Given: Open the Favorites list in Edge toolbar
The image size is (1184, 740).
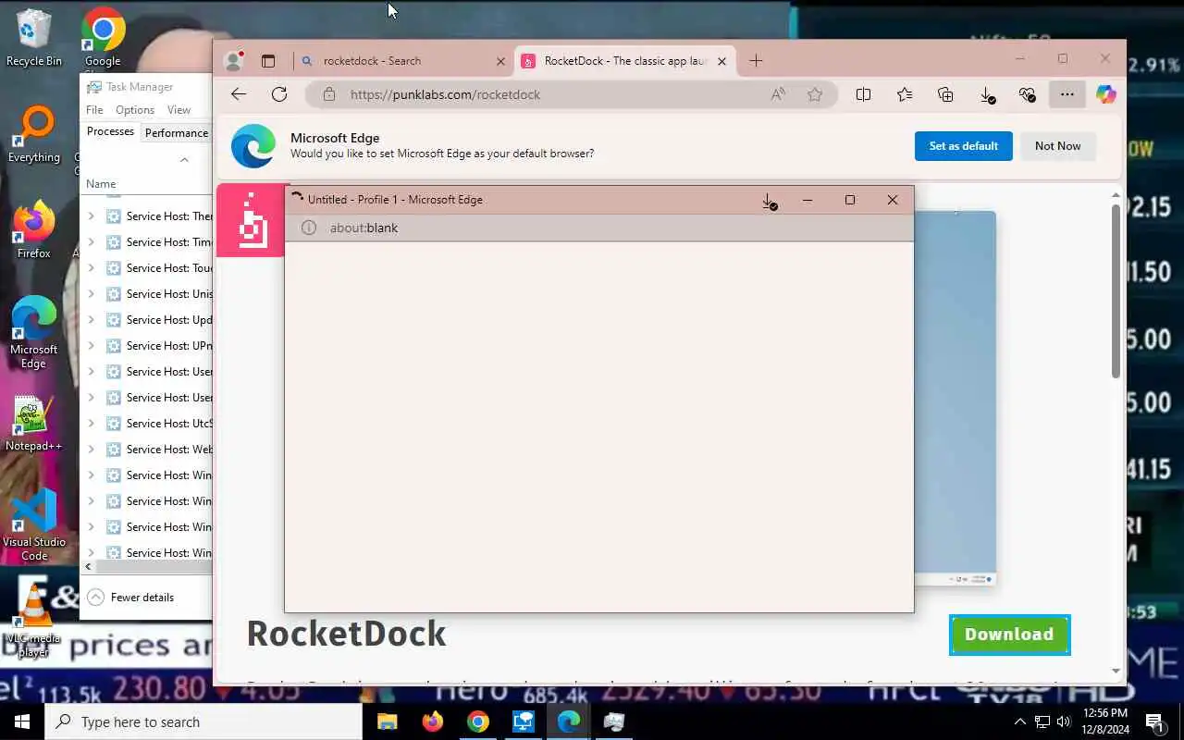Looking at the screenshot, I should tap(905, 94).
